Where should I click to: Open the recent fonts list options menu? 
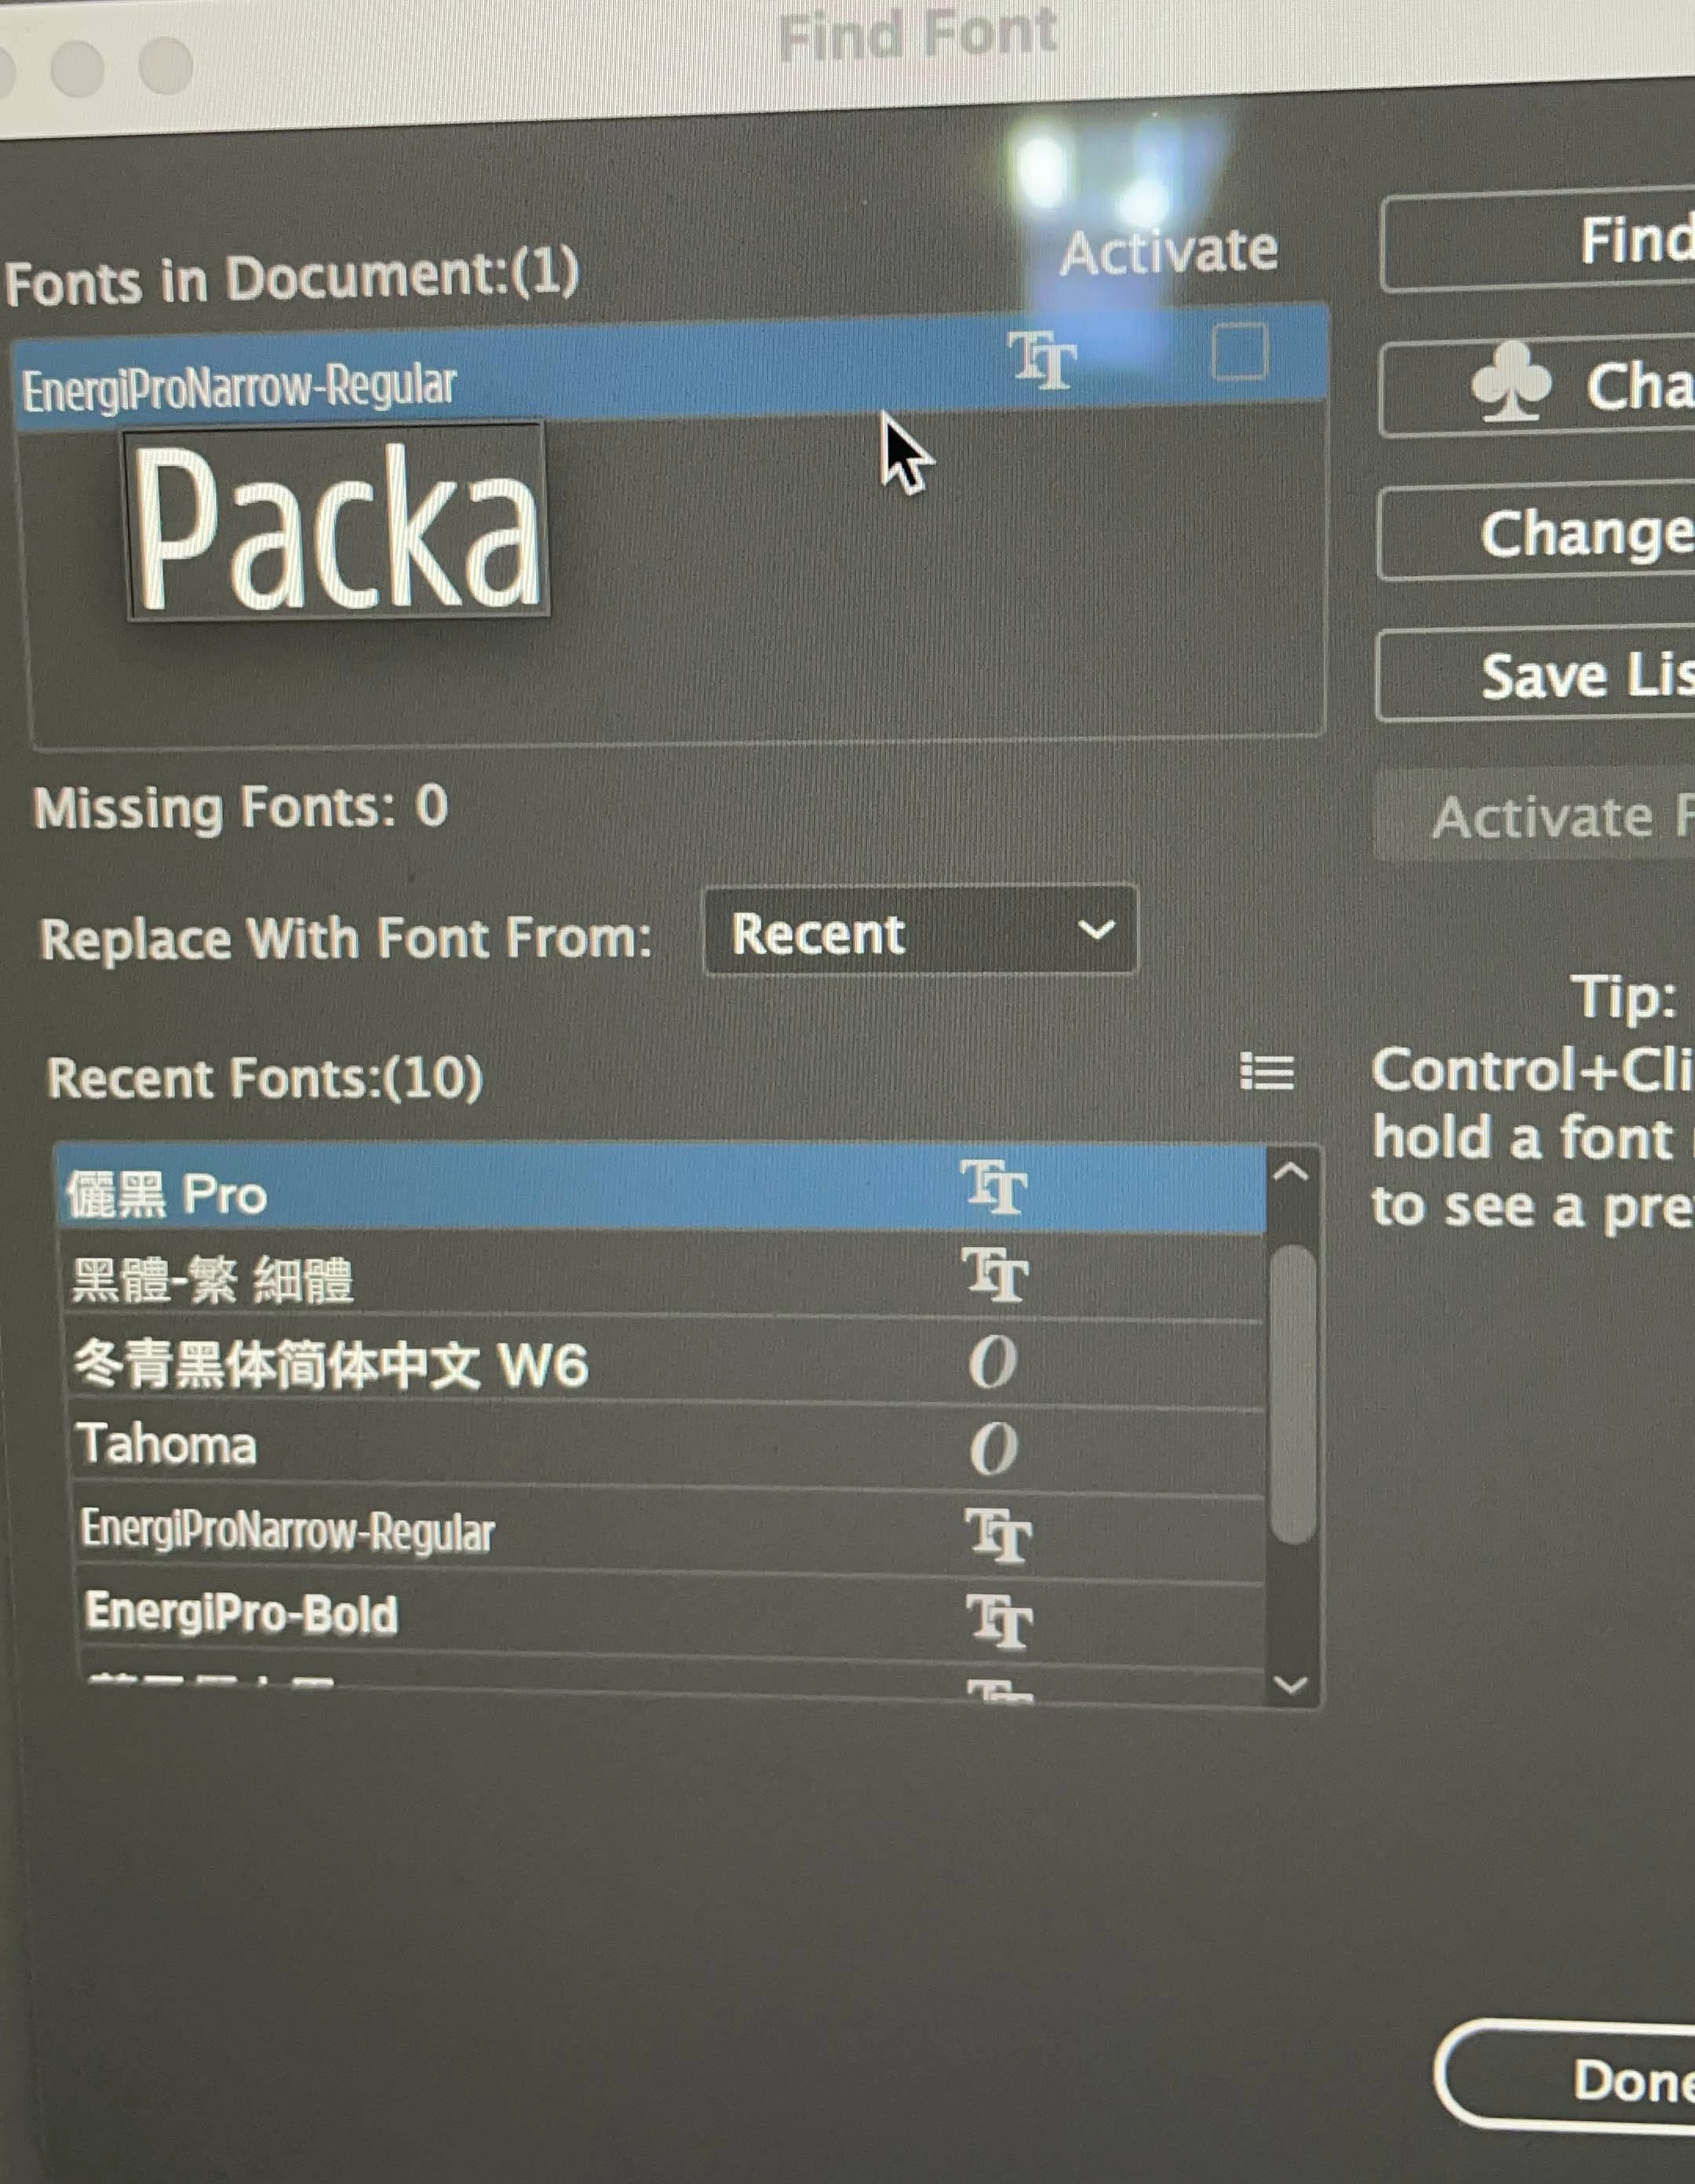pos(1266,1072)
